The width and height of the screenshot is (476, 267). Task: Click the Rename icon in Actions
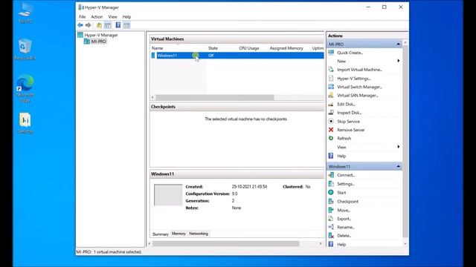tap(331, 227)
